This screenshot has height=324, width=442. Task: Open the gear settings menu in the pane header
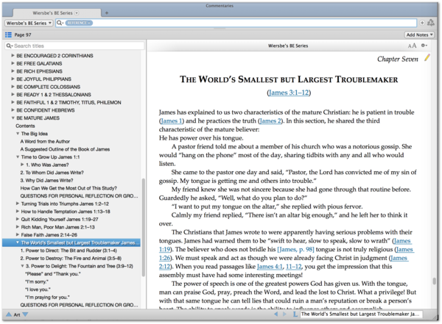click(x=424, y=46)
